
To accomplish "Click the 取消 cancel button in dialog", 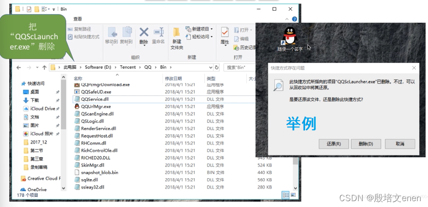I will pos(400,144).
